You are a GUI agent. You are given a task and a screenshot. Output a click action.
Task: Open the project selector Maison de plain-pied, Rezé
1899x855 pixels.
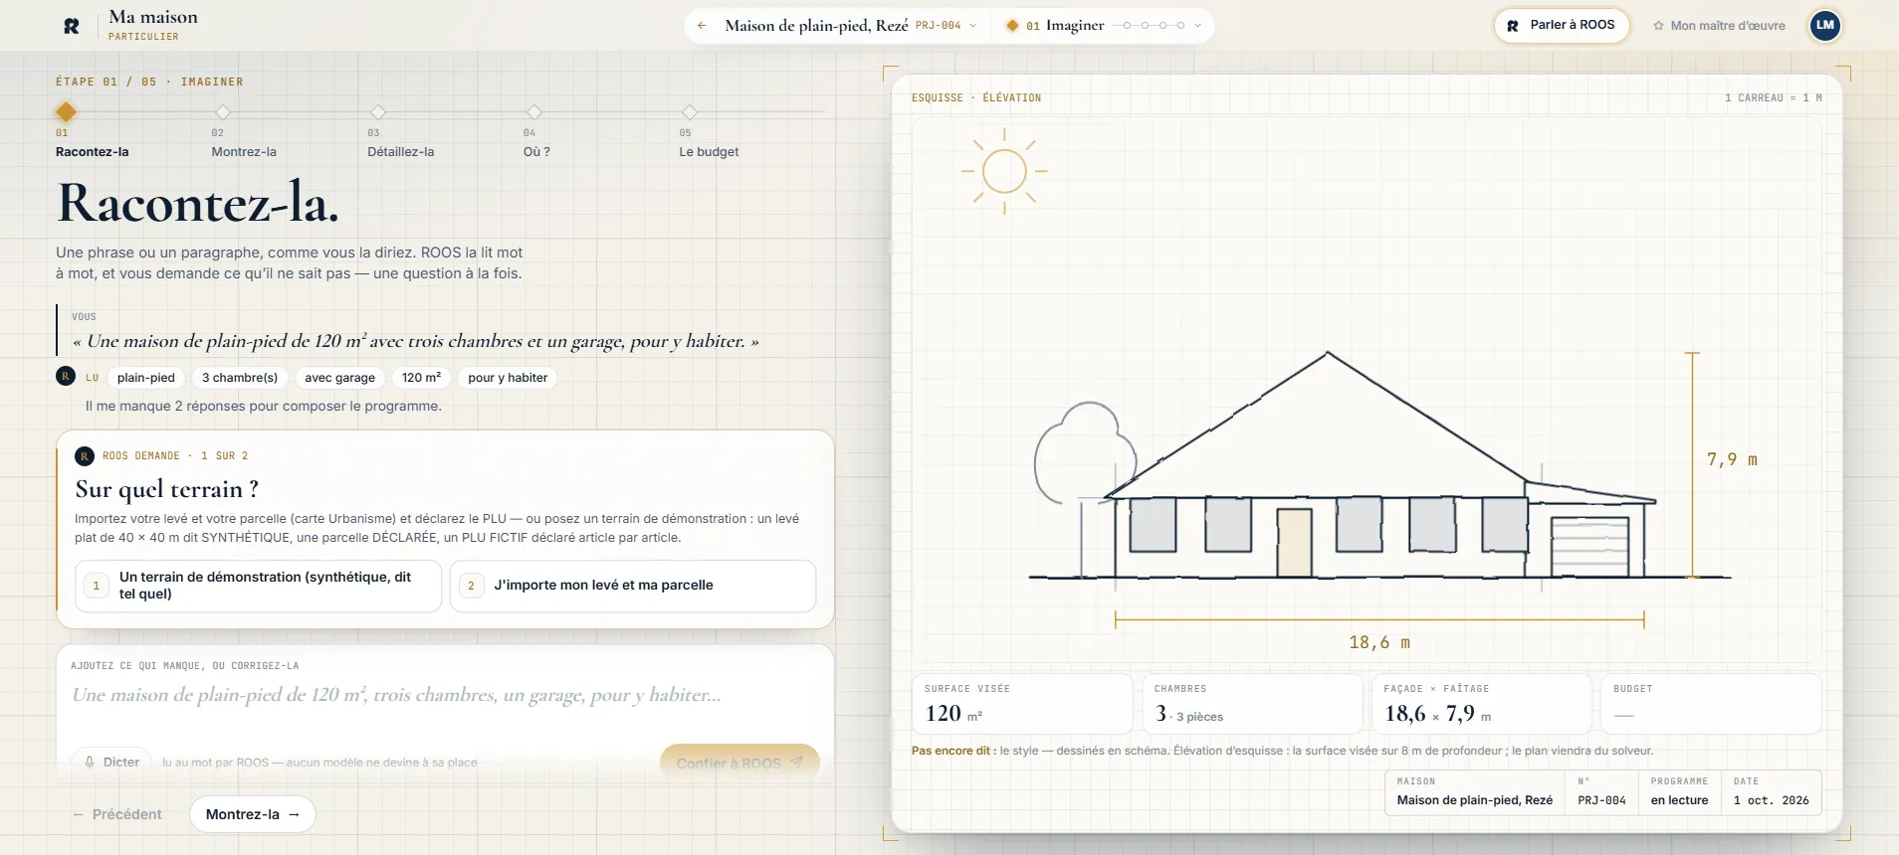pyautogui.click(x=851, y=26)
